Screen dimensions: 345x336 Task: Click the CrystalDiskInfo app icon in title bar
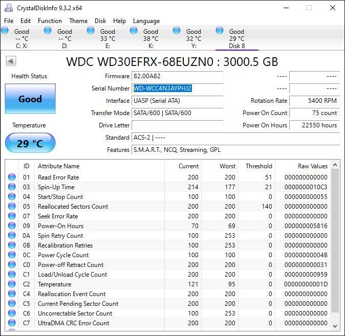(x=9, y=8)
